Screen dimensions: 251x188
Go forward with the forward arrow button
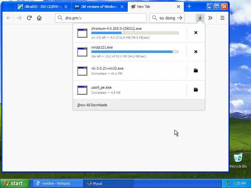pos(19,18)
